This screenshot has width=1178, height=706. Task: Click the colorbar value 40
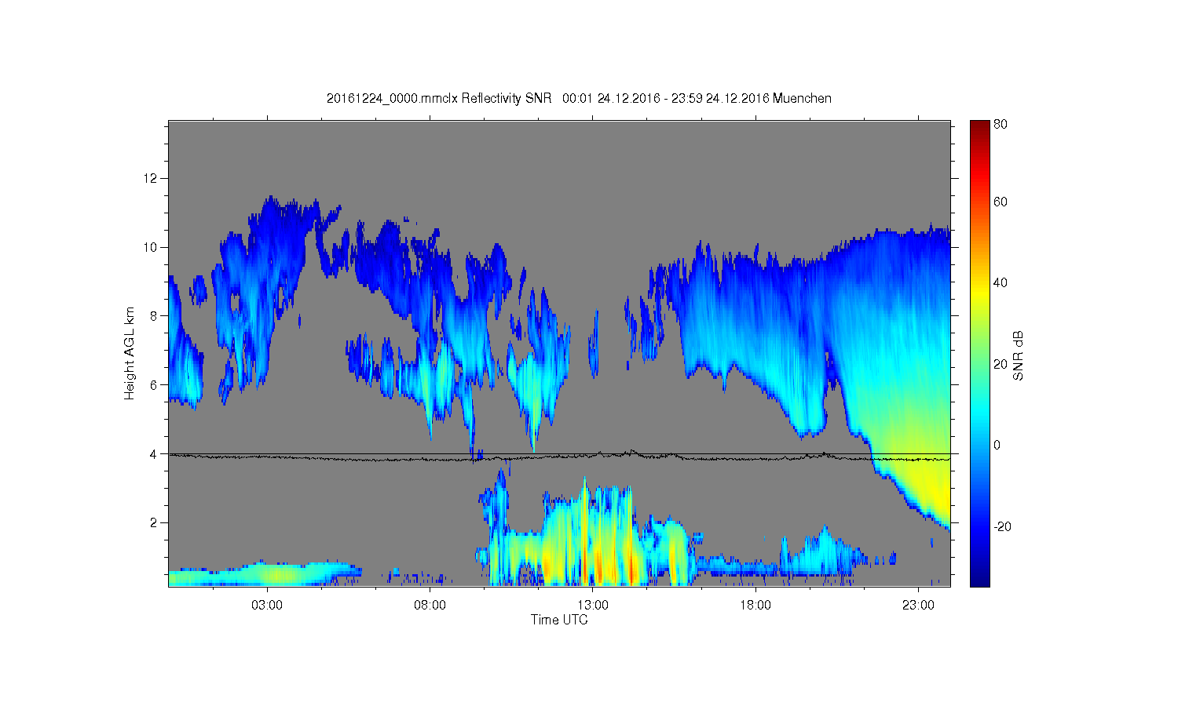point(1001,282)
